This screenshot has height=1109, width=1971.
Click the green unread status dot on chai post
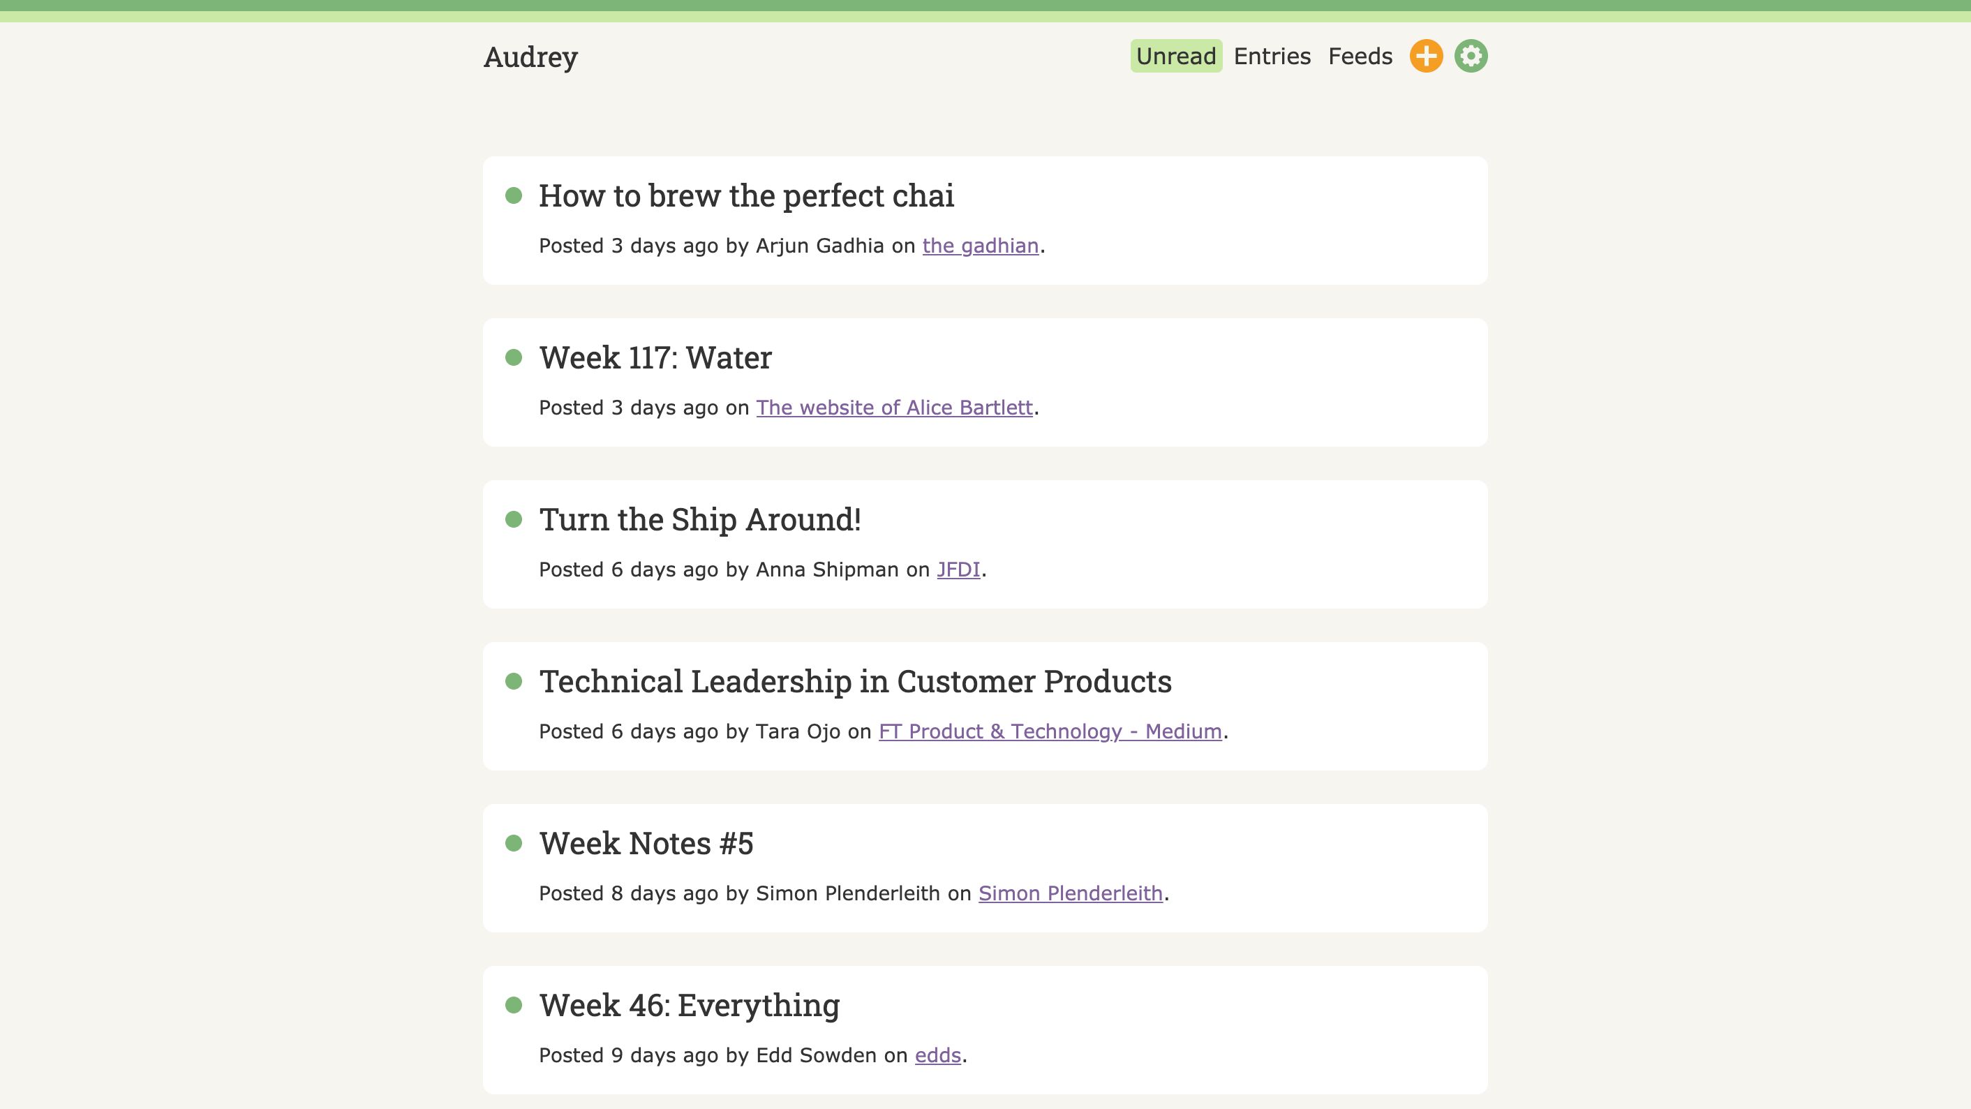(x=512, y=195)
